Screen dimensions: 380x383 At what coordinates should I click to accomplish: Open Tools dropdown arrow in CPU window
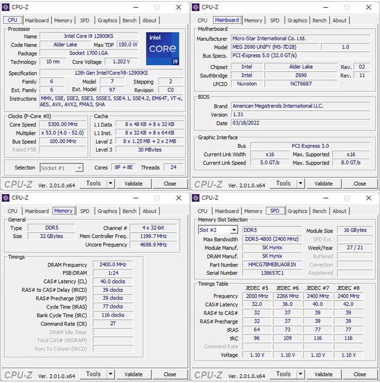click(111, 183)
